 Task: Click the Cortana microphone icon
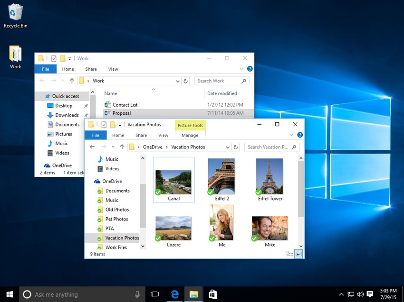(137, 294)
